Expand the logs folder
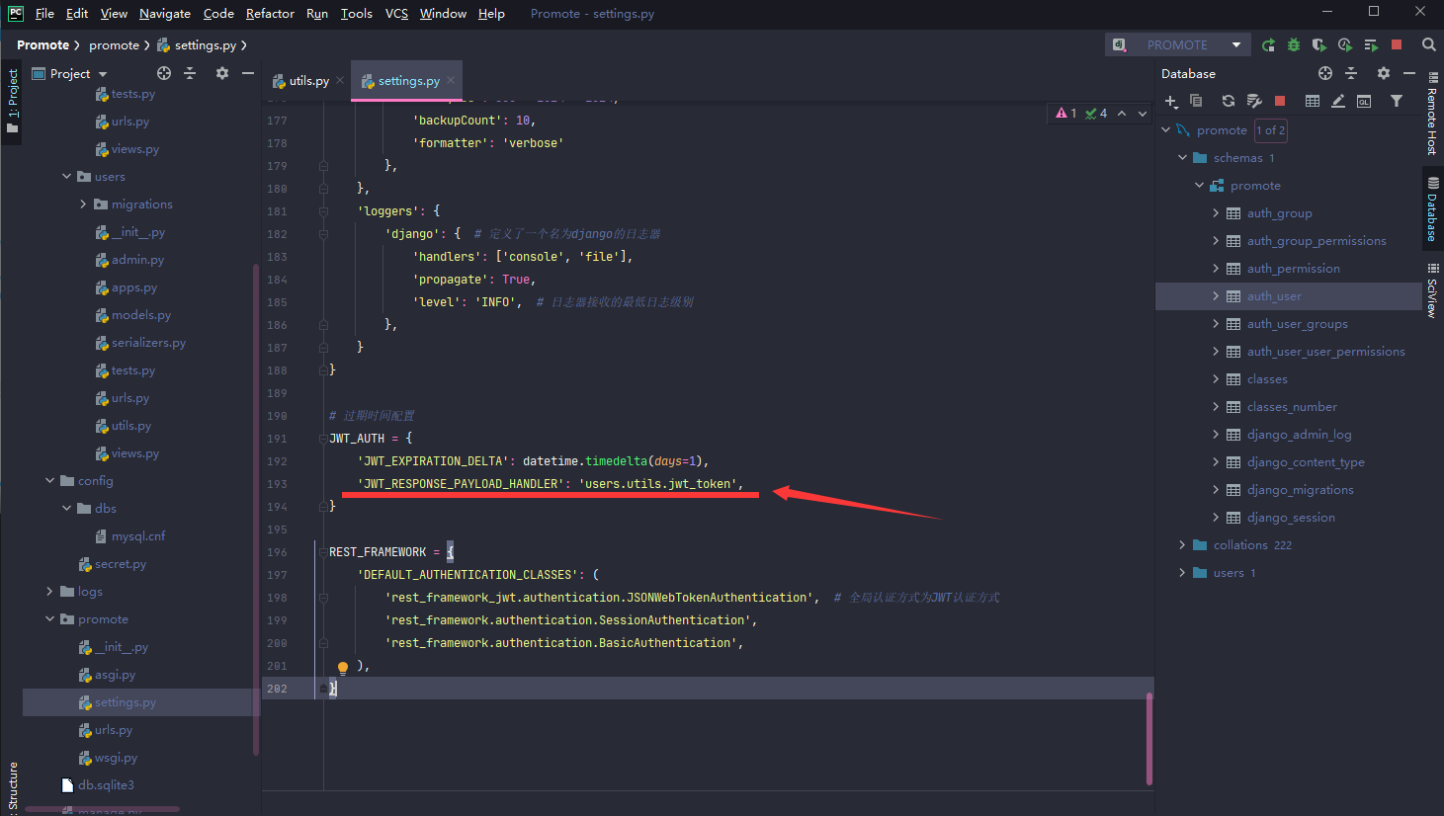The image size is (1444, 816). [x=49, y=592]
